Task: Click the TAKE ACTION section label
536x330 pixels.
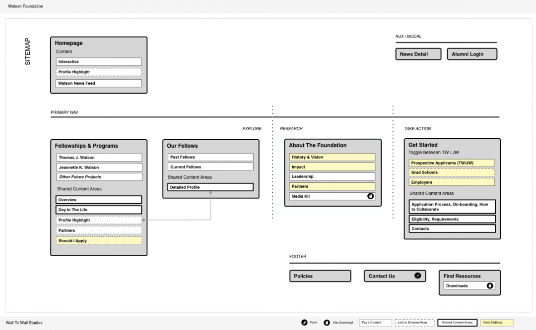Action: [417, 129]
